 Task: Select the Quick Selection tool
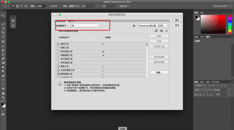(x=3, y=28)
